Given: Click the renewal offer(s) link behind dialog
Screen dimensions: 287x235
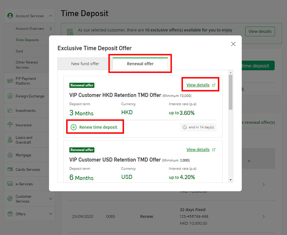Looking at the screenshot, I should 258,122.
